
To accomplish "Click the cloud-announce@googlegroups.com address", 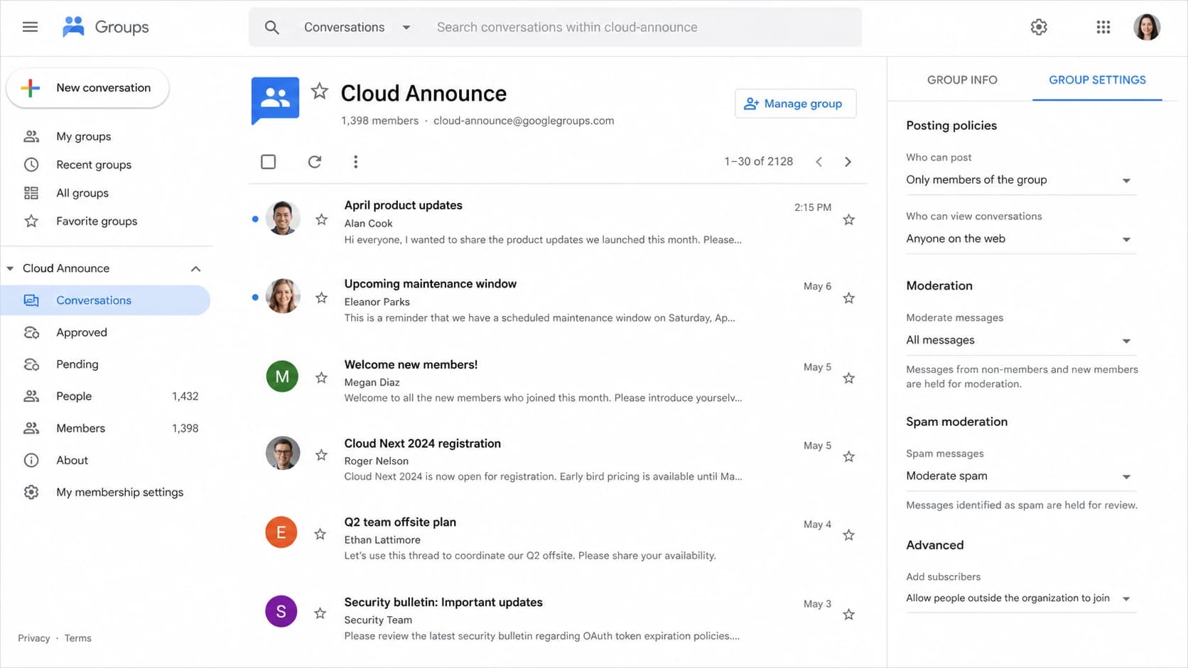I will [524, 121].
